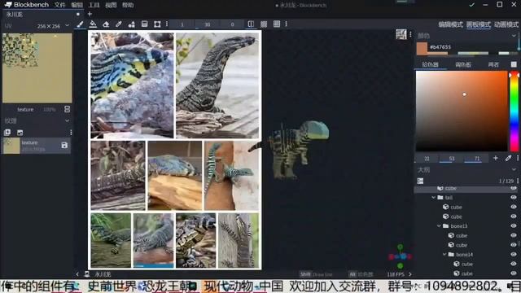Select the Paint Brush tool

pos(80,24)
